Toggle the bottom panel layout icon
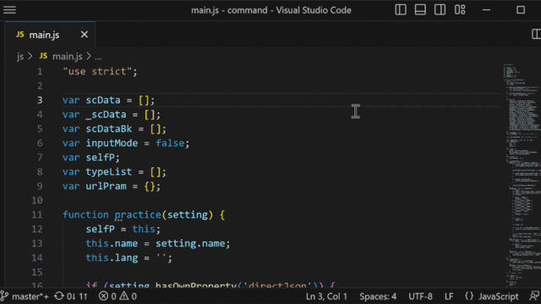Screen dimensions: 541x304 tap(420, 10)
